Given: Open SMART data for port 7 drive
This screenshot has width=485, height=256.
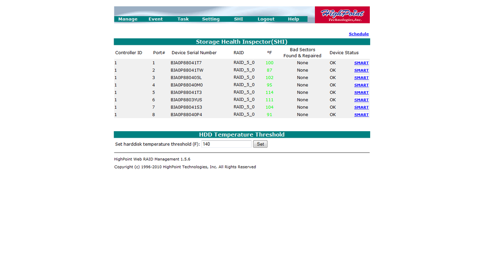Looking at the screenshot, I should coord(361,107).
